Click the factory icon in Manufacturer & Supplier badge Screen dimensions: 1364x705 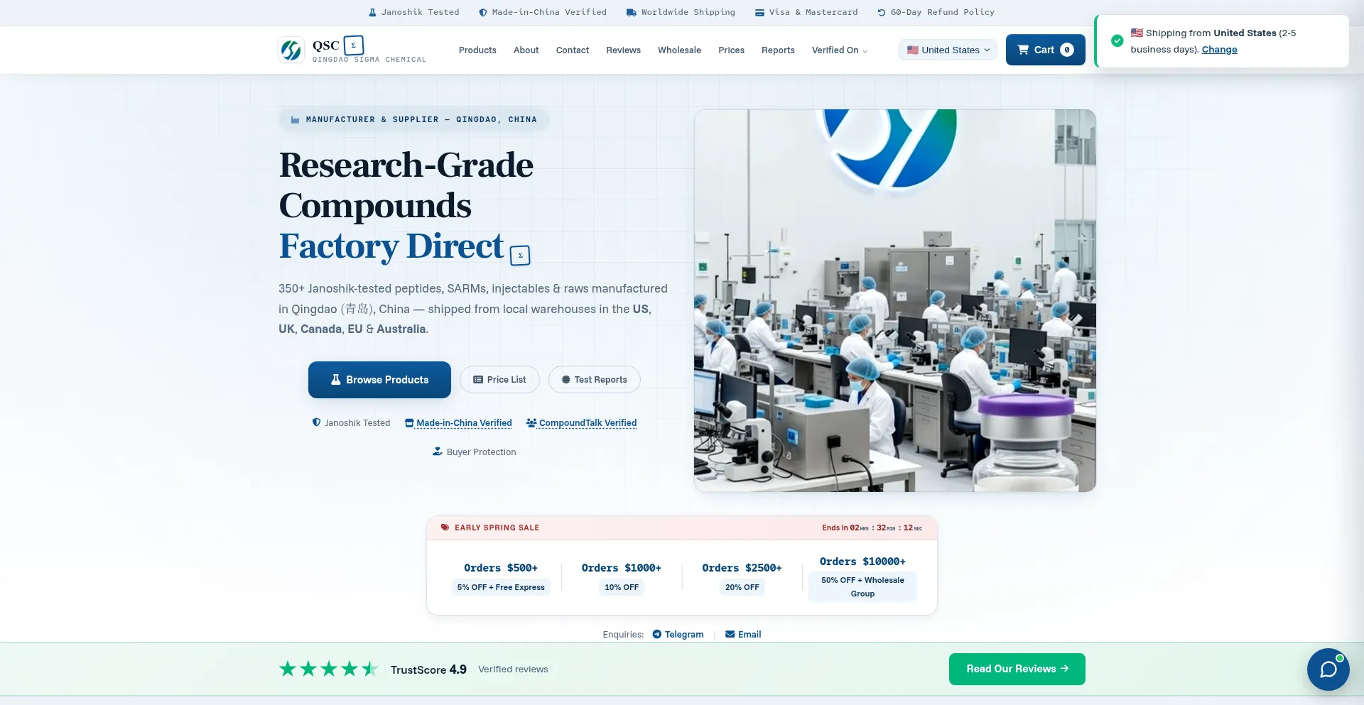coord(295,120)
